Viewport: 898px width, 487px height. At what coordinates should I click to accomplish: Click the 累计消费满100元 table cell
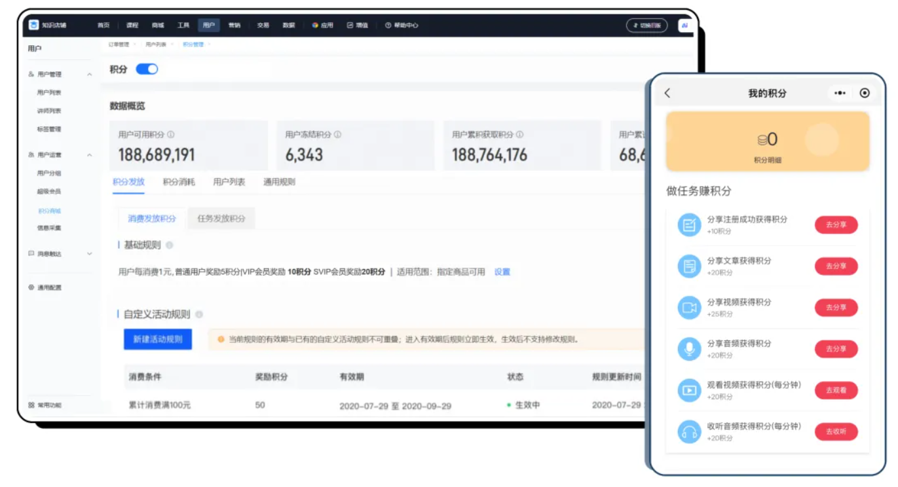[x=160, y=406]
